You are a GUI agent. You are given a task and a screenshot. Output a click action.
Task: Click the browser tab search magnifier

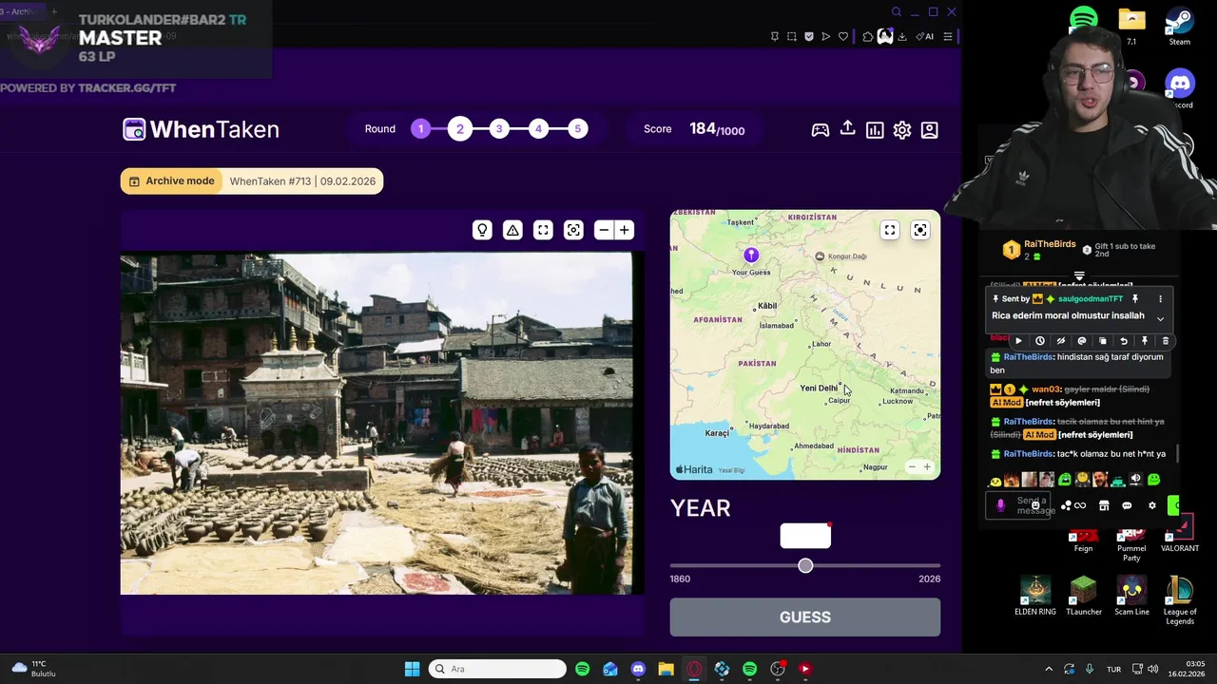896,11
